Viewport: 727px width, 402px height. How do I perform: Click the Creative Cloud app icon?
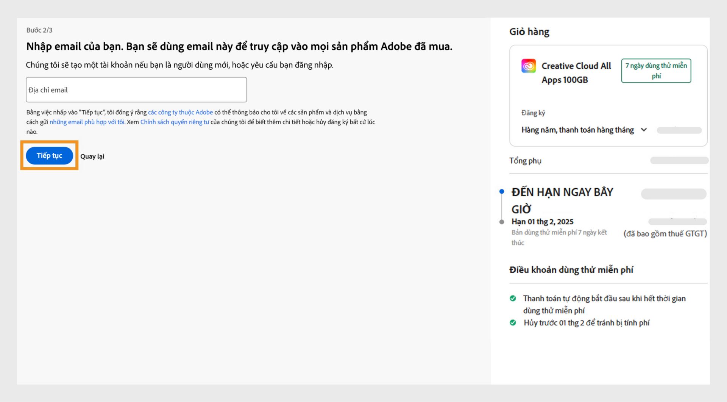tap(528, 66)
